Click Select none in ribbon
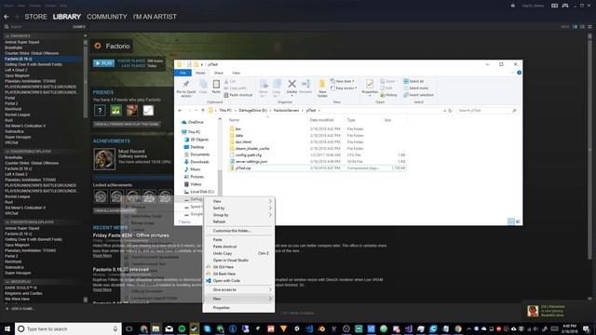 415,88
